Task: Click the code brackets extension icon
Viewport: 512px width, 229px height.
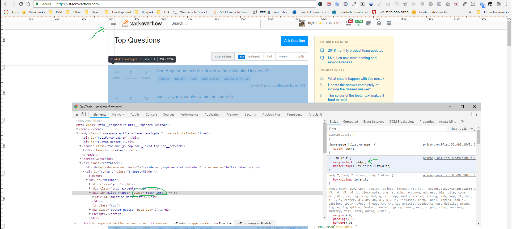Action: [439, 4]
